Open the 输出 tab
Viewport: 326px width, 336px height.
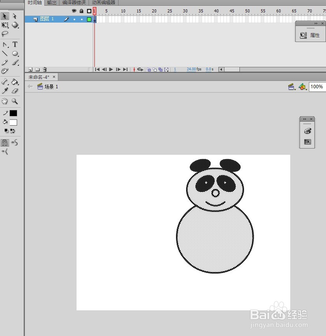[51, 3]
